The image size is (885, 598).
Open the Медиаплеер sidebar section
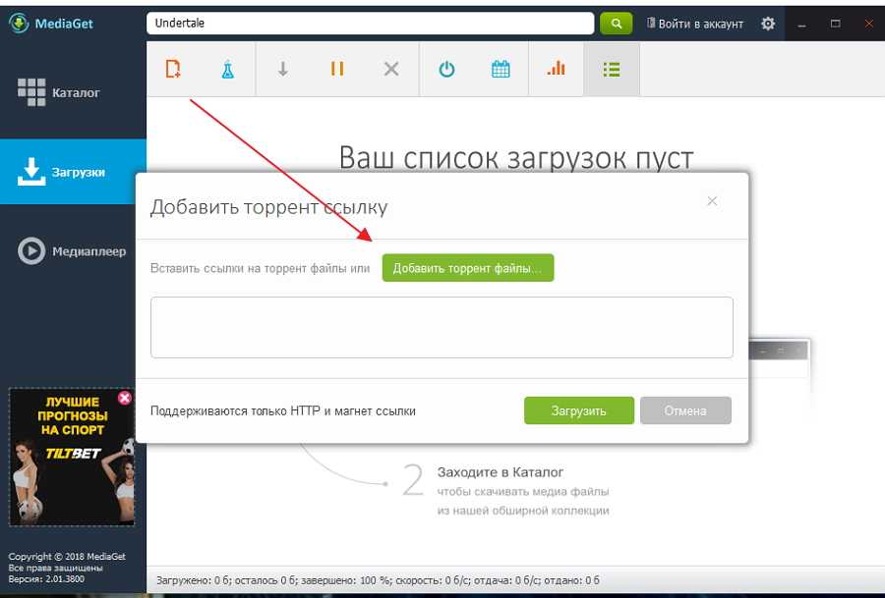pos(73,251)
